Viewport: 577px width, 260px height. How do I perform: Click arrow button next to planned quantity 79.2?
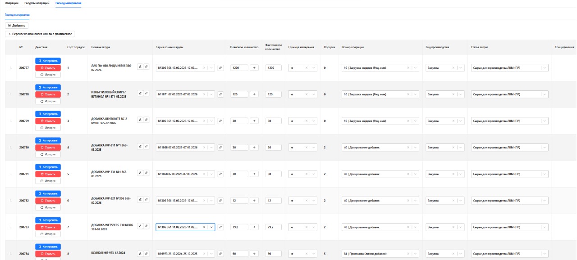[x=254, y=227]
